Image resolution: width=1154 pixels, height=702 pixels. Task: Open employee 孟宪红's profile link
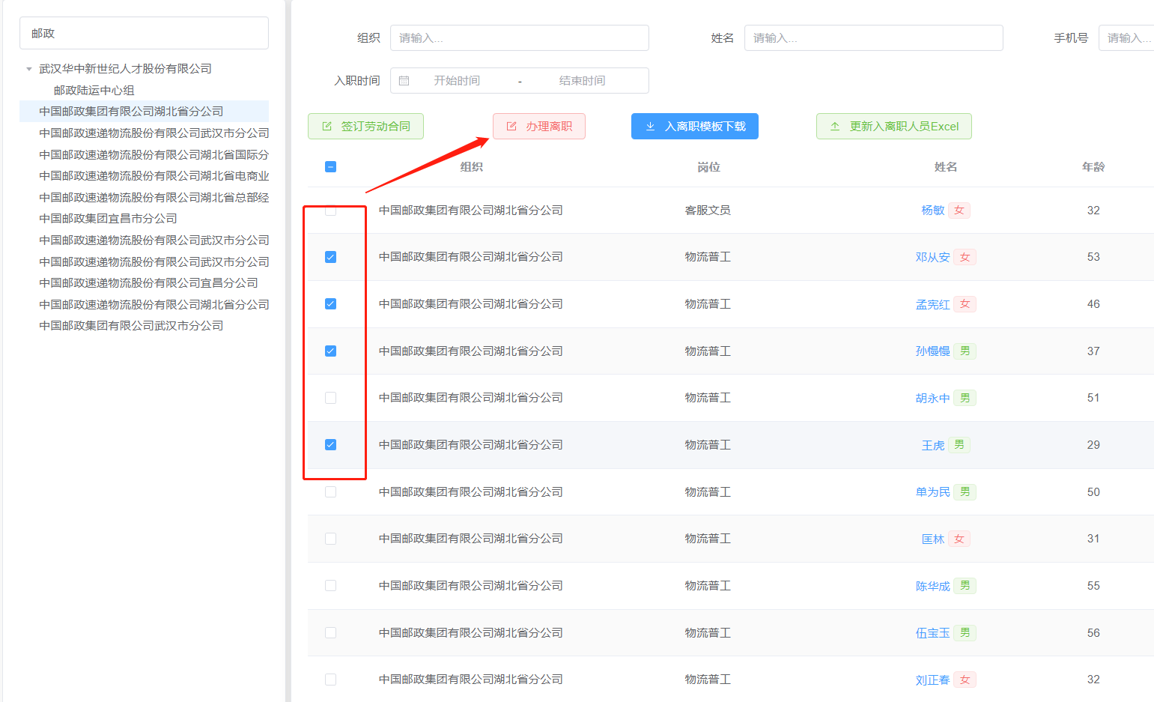[932, 304]
